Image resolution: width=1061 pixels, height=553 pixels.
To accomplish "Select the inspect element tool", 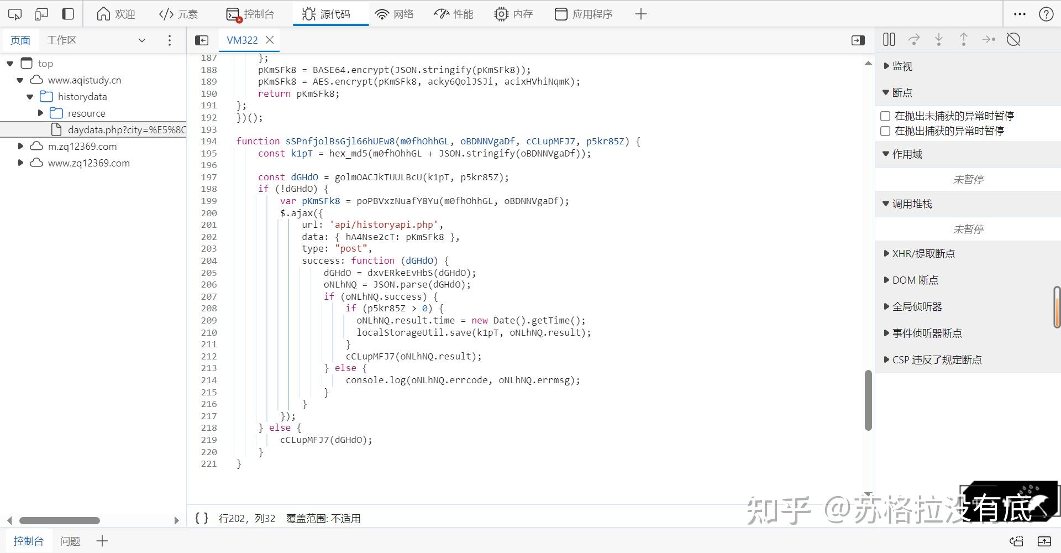I will [15, 13].
